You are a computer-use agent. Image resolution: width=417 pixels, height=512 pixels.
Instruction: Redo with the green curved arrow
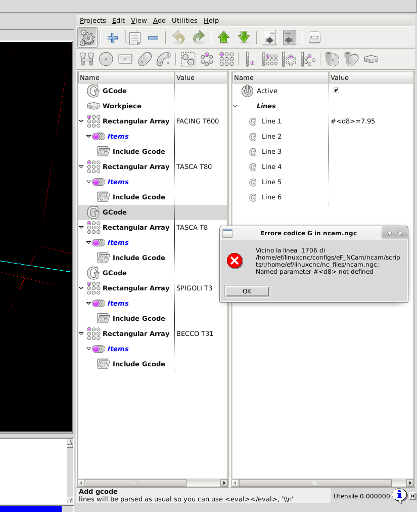(x=199, y=37)
